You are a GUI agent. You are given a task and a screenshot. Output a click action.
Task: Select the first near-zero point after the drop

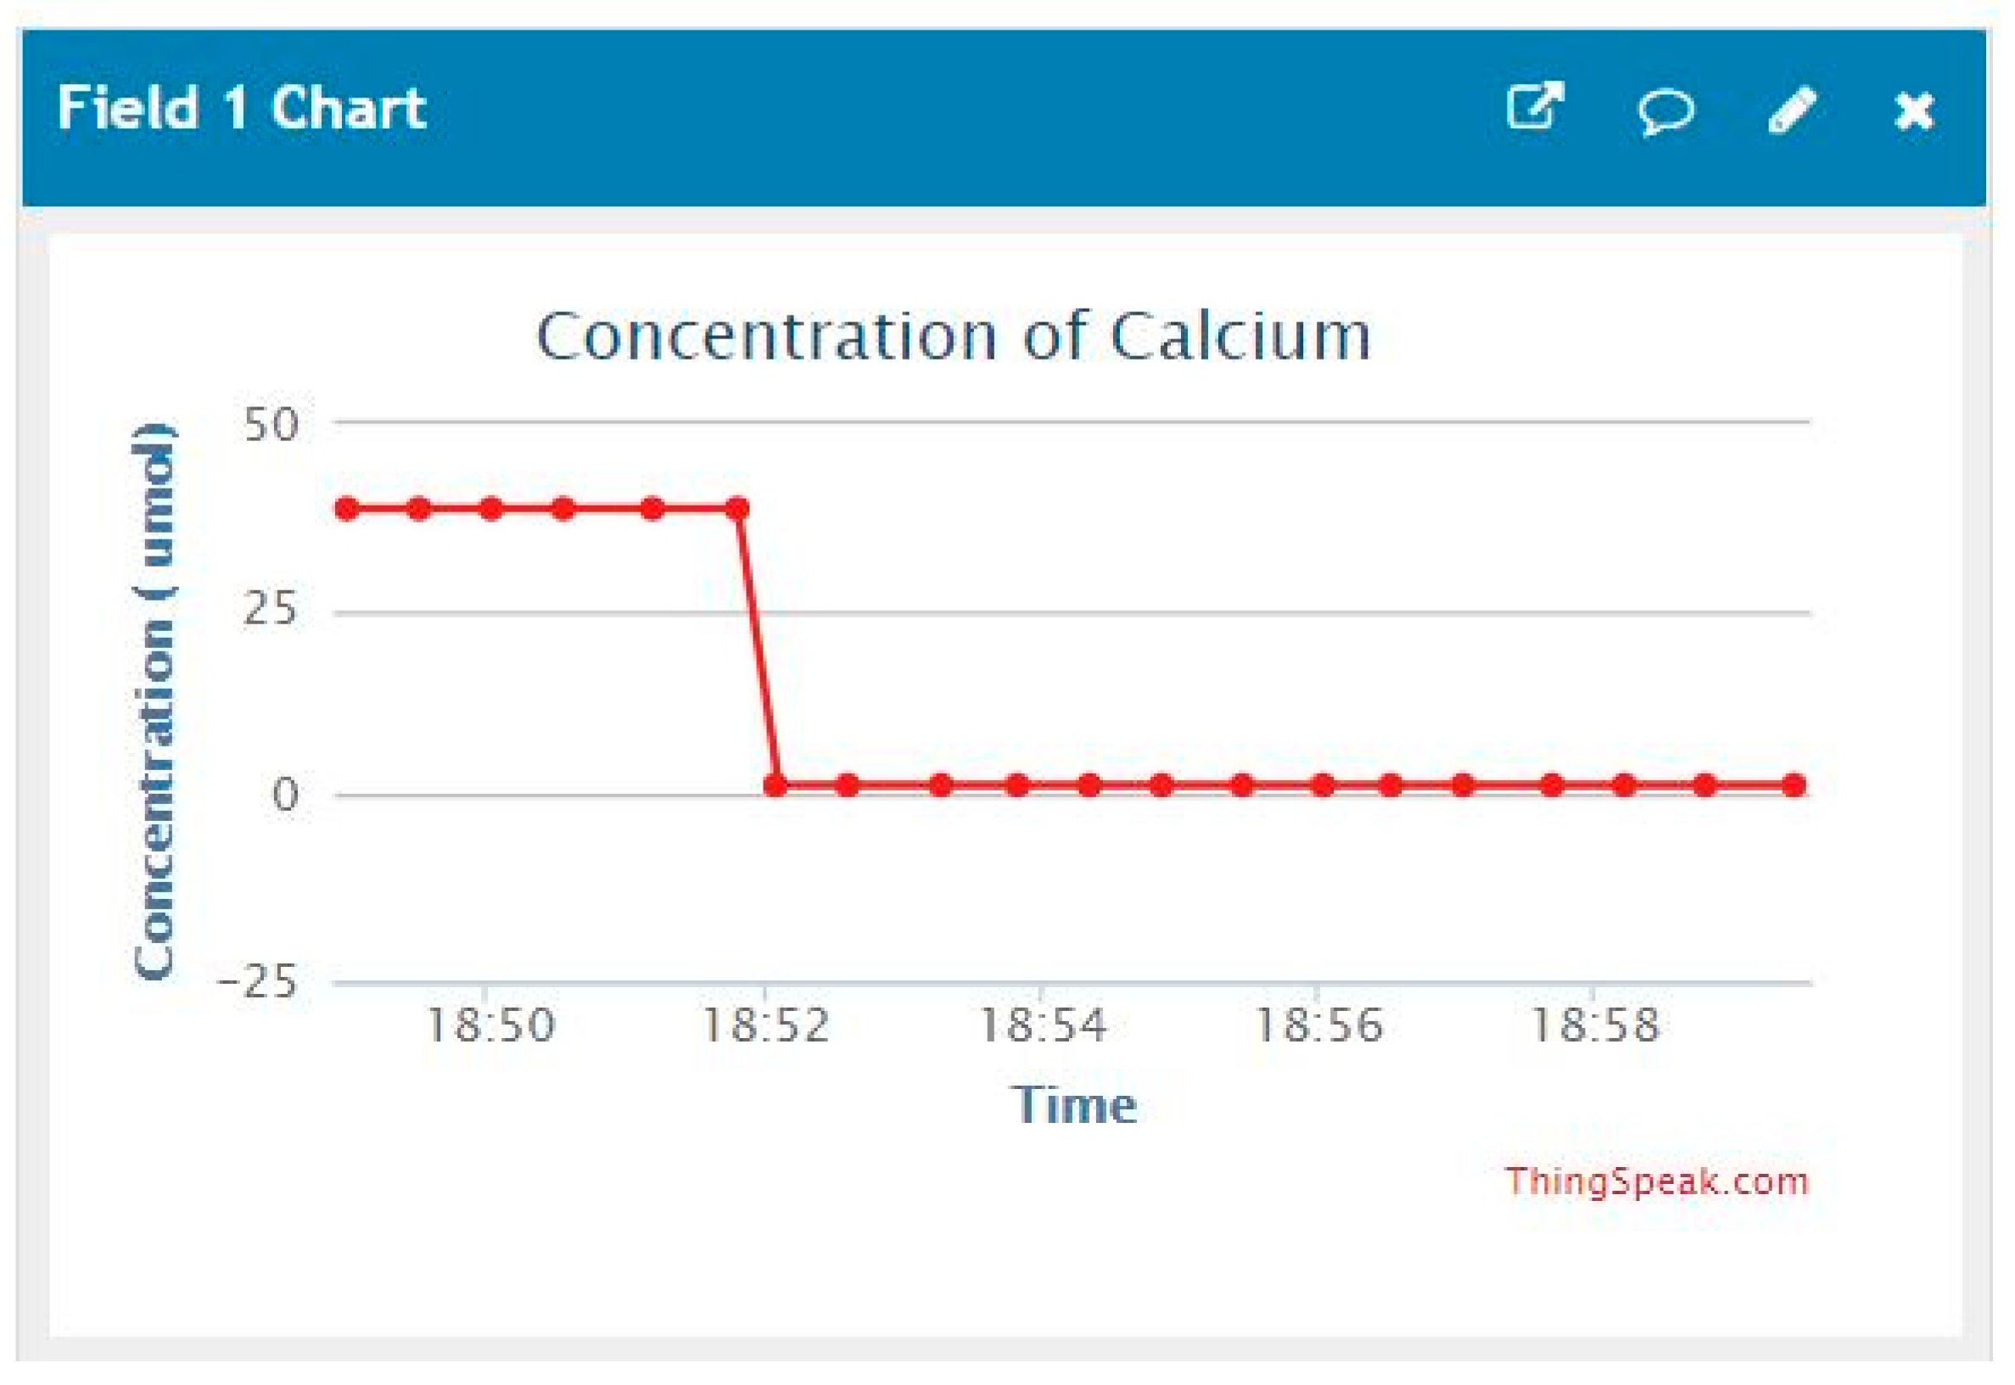[x=775, y=786]
